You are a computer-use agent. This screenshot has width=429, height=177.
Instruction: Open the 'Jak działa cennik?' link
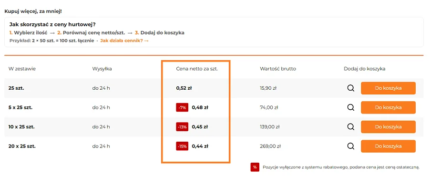coord(124,41)
